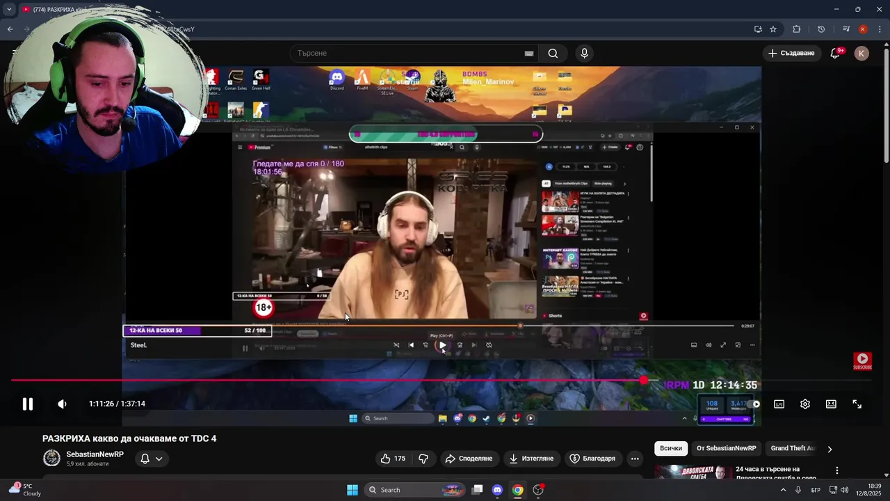890x501 pixels.
Task: Click the Windows taskbar Search box
Action: 414,490
